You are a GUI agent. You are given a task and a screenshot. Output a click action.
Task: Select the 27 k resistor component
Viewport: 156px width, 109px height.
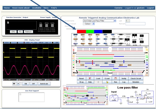point(76,35)
